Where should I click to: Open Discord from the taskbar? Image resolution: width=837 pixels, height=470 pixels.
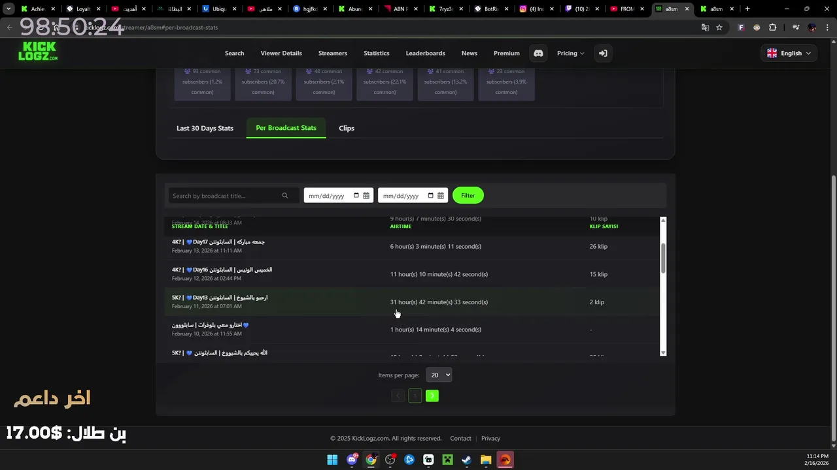coord(352,460)
